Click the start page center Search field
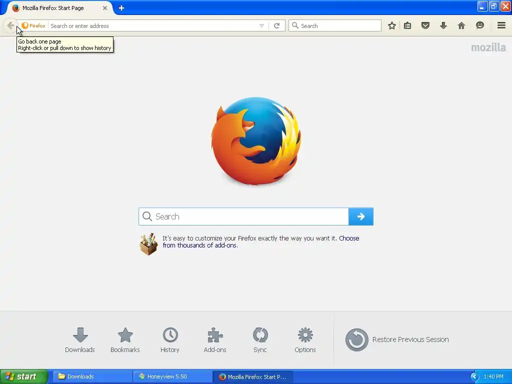The height and width of the screenshot is (384, 512). 243,216
